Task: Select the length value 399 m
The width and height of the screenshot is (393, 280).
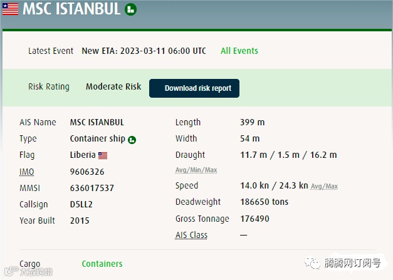Action: point(253,122)
